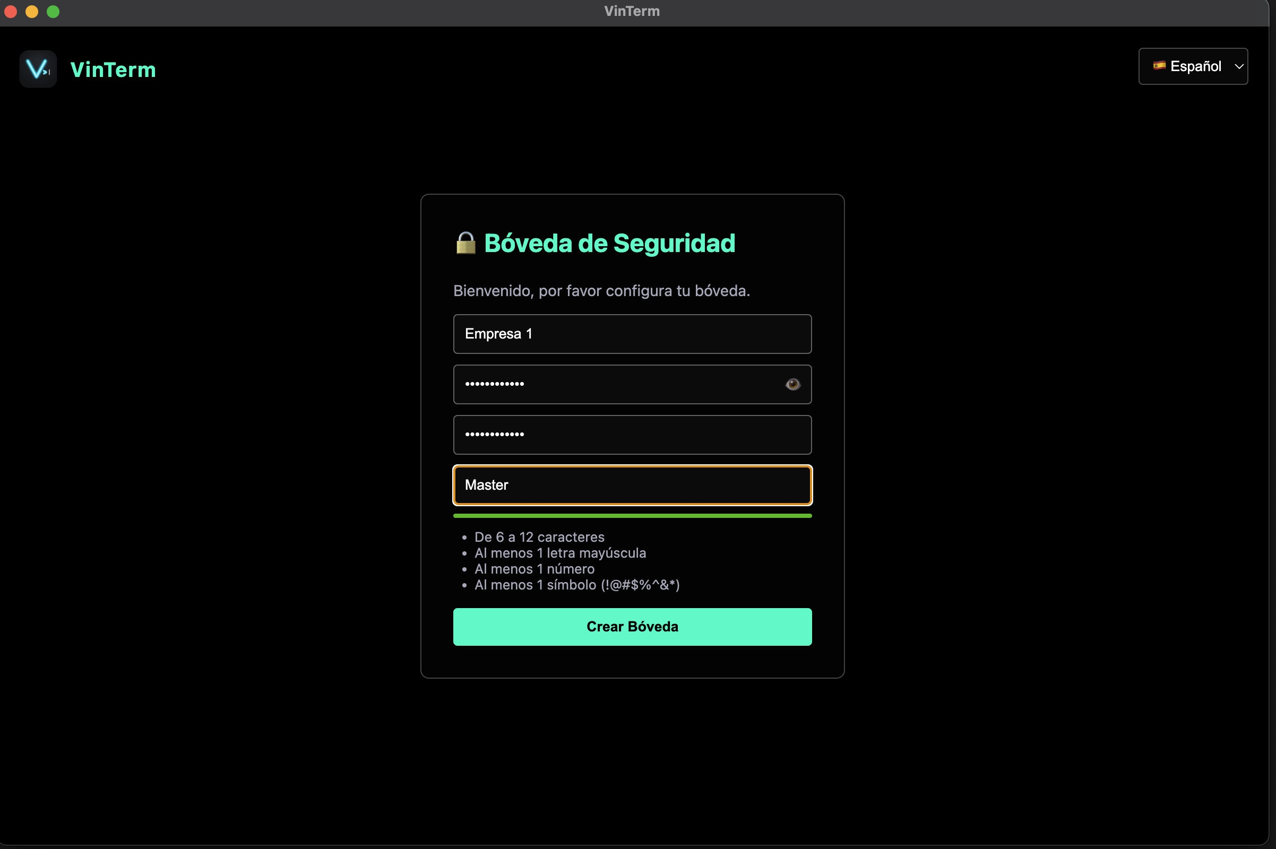Click 'Al menos 1 letra mayúscula' rule

pos(560,553)
